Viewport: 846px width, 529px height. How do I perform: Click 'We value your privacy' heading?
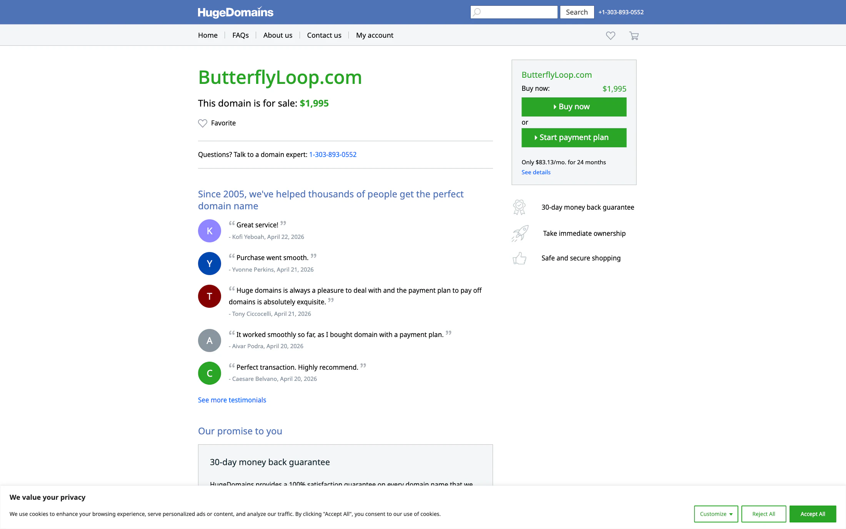tap(47, 497)
